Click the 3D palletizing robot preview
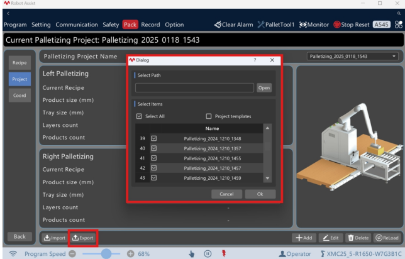The image size is (405, 259). tap(350, 146)
